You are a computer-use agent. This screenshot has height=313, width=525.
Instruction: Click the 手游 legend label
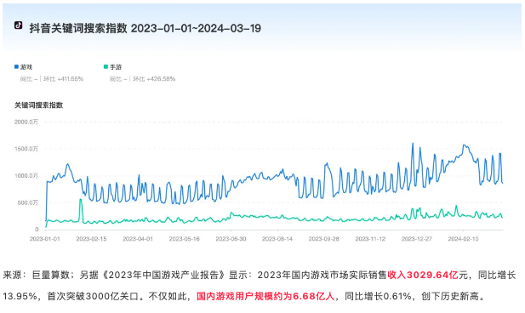(x=116, y=67)
